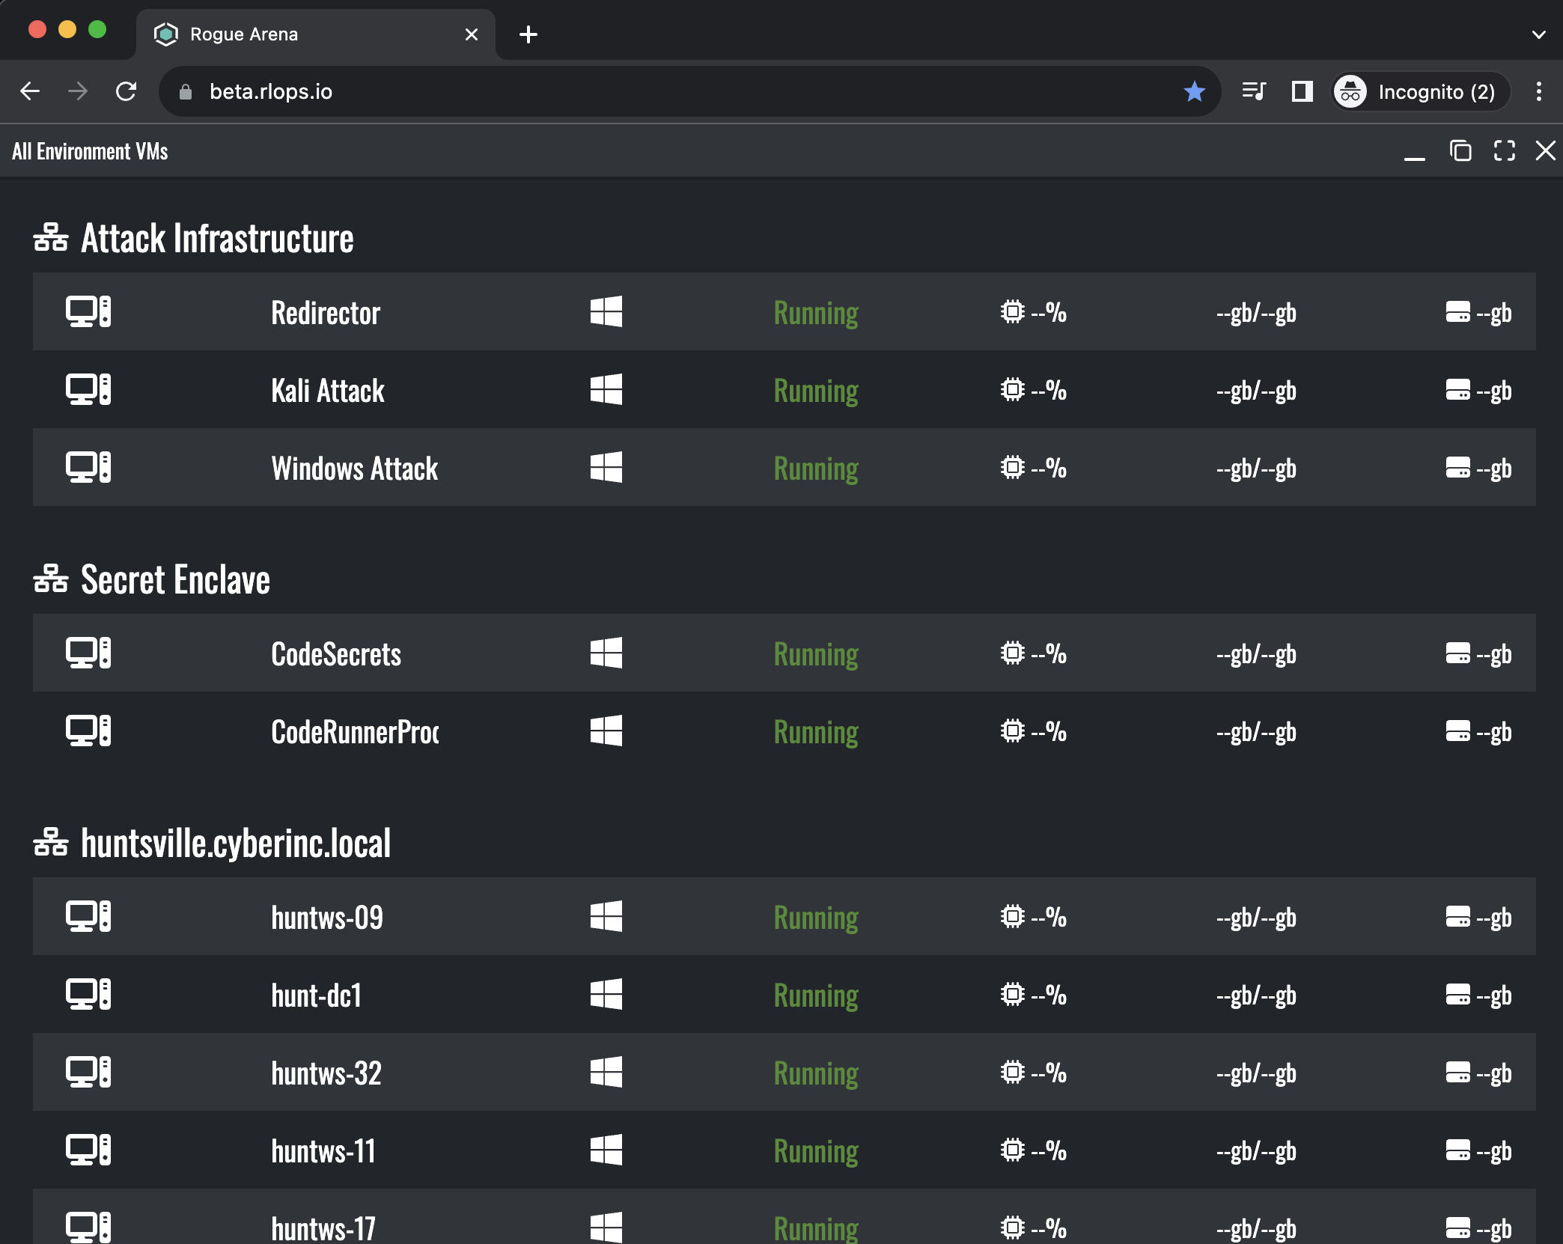The height and width of the screenshot is (1244, 1563).
Task: Click the Attack Infrastructure network icon
Action: tap(51, 238)
